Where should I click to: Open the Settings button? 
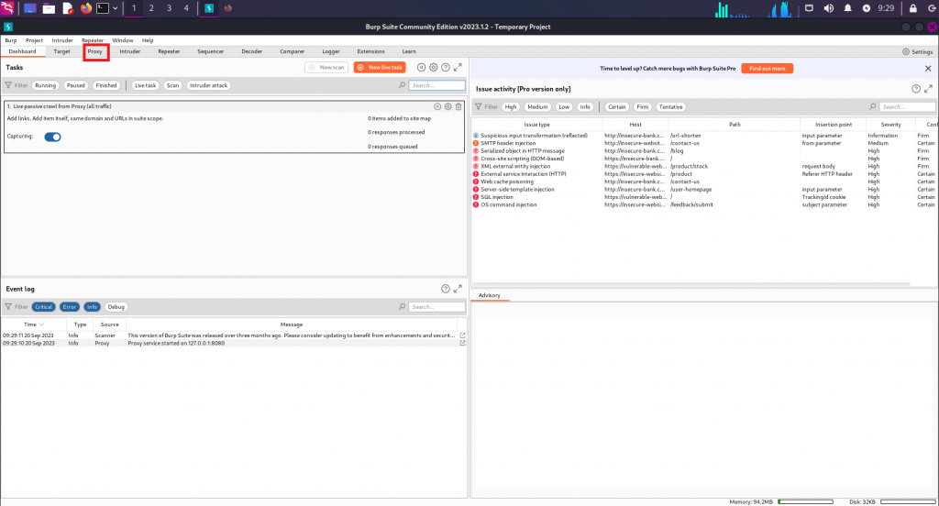917,51
